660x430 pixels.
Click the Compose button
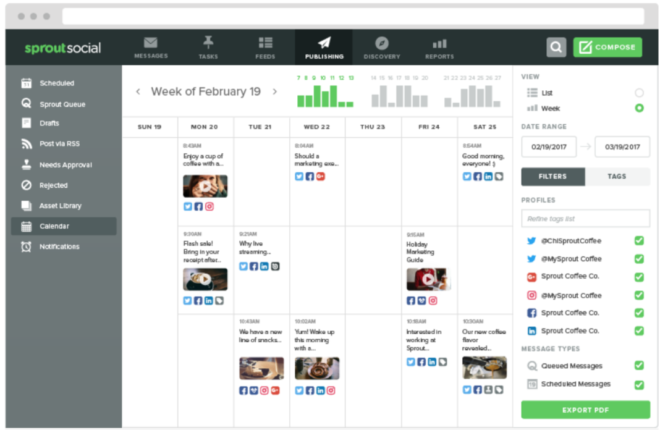coord(607,47)
